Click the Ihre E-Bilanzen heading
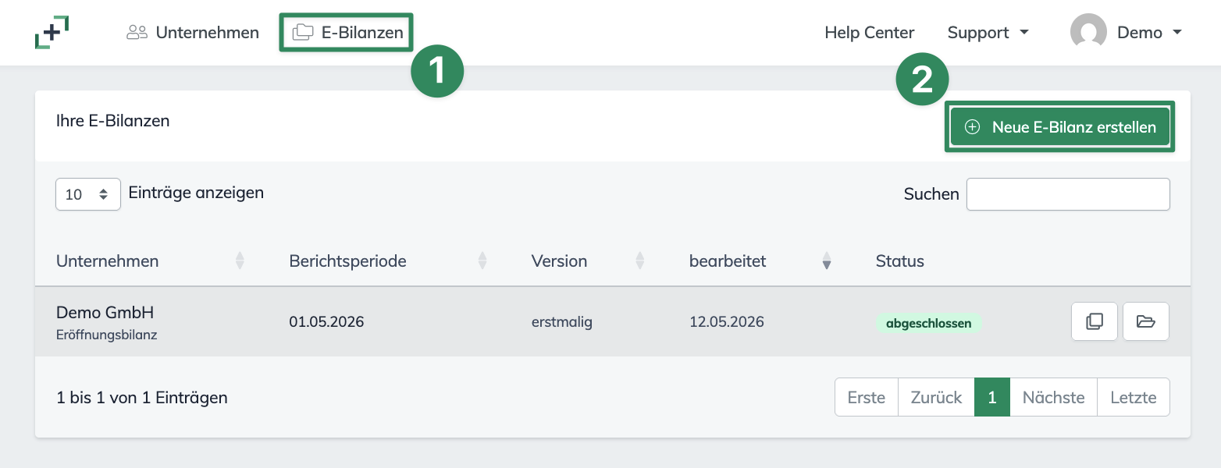Screen dimensions: 1221x468 tap(113, 121)
